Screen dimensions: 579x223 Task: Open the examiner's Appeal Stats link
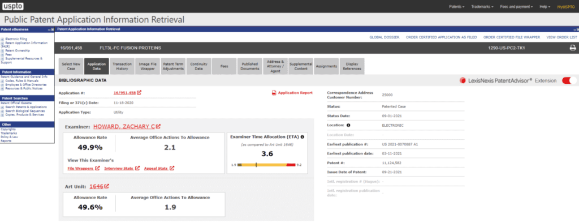click(157, 168)
